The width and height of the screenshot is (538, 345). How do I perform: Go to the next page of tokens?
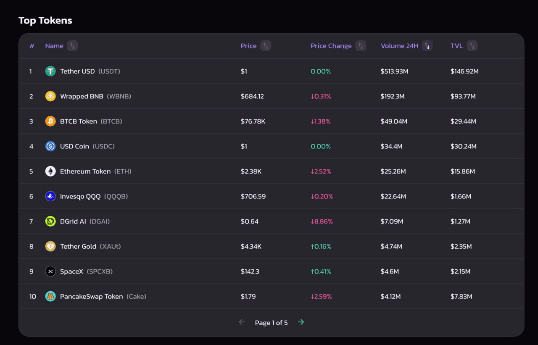pos(301,322)
